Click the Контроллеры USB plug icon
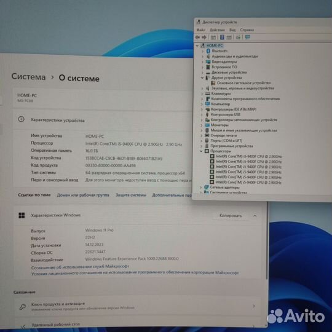The width and height of the screenshot is (332, 332). [208, 114]
